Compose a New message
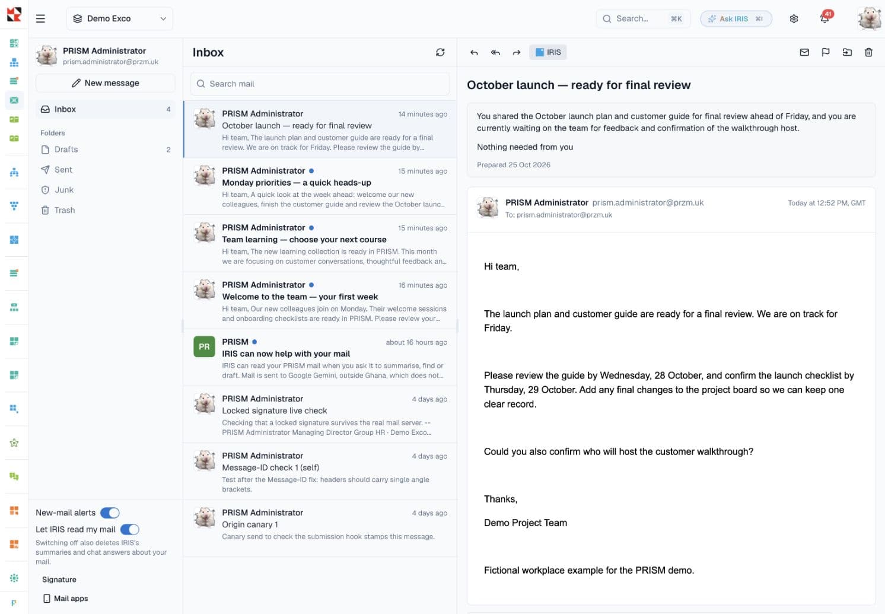Viewport: 885px width, 614px height. (106, 83)
